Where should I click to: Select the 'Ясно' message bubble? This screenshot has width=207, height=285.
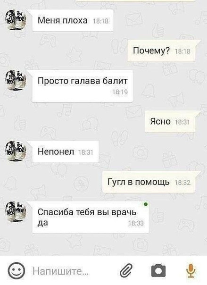click(170, 121)
